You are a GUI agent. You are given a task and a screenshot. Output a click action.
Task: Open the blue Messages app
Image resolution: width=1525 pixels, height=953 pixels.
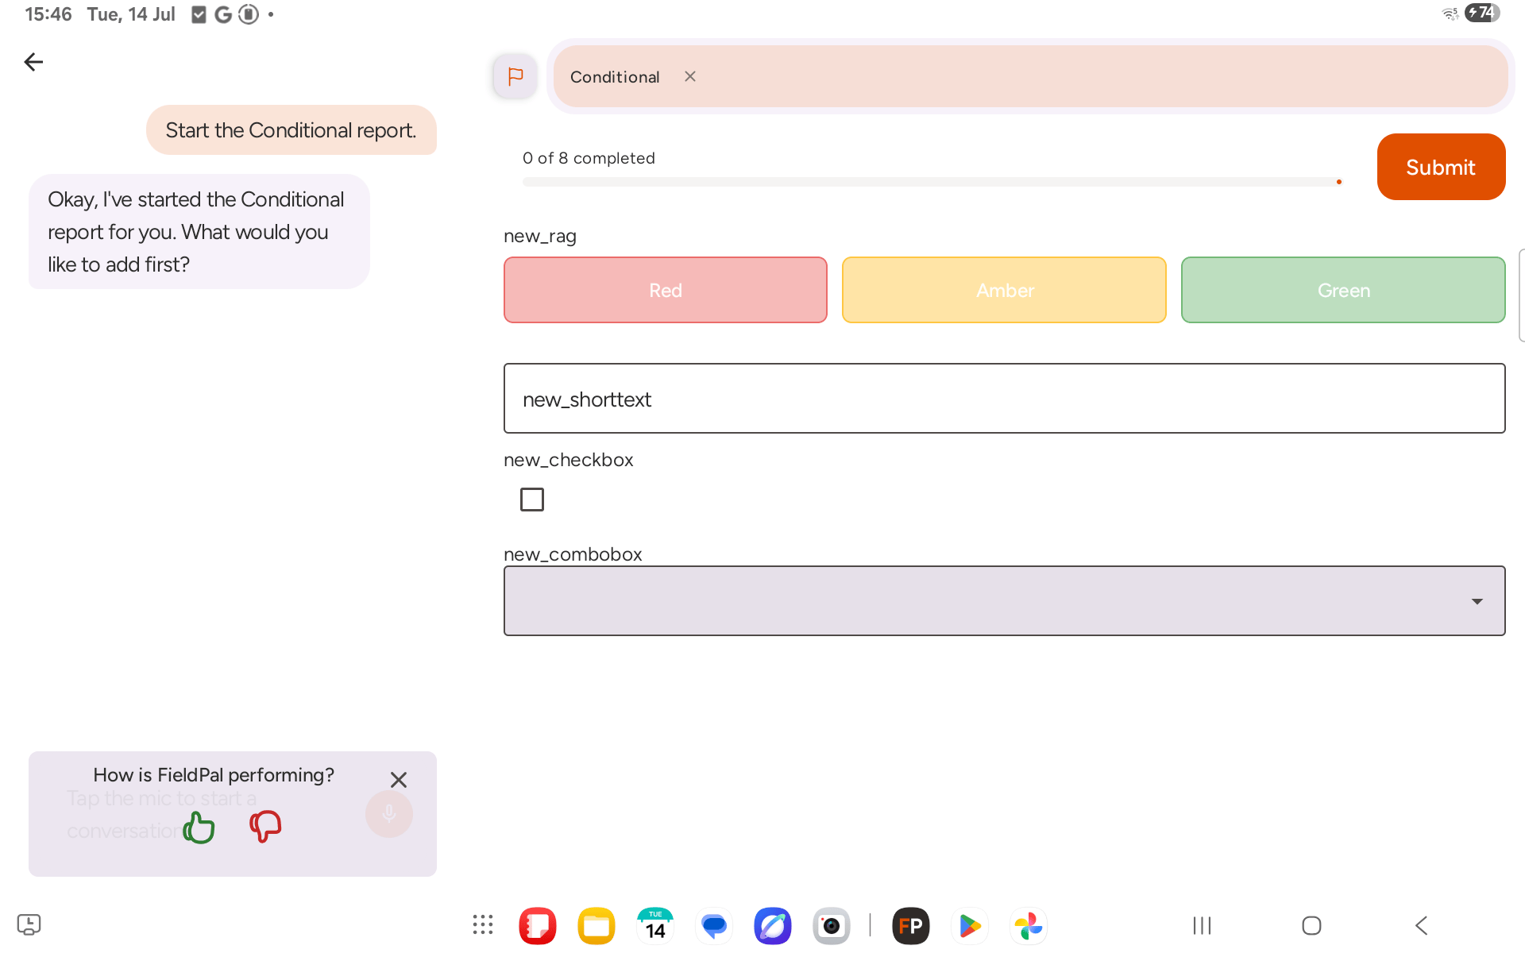(x=714, y=926)
